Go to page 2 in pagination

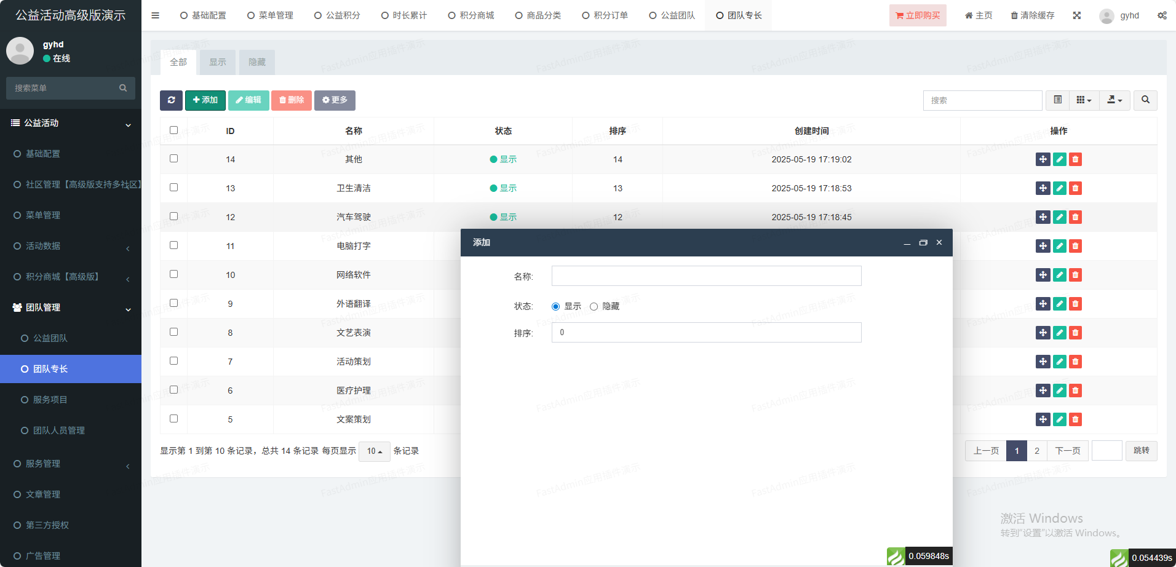(x=1036, y=451)
